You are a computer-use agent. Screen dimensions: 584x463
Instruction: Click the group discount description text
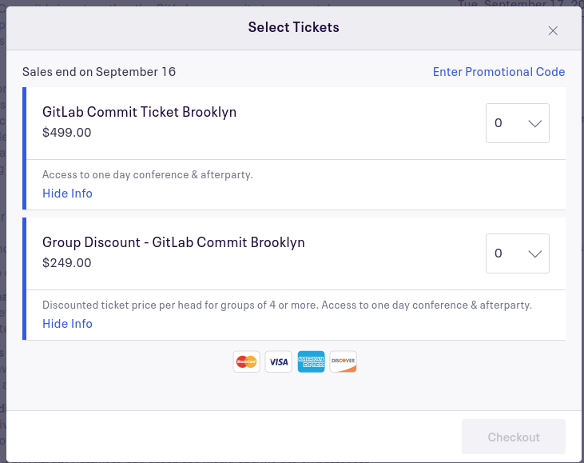pos(287,305)
